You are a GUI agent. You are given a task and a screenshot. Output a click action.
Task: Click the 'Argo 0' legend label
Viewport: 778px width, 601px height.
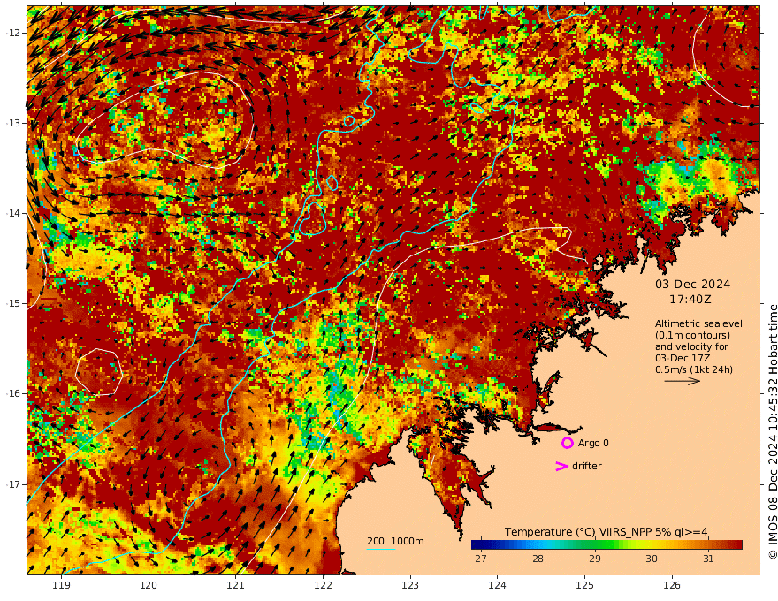[x=593, y=443]
